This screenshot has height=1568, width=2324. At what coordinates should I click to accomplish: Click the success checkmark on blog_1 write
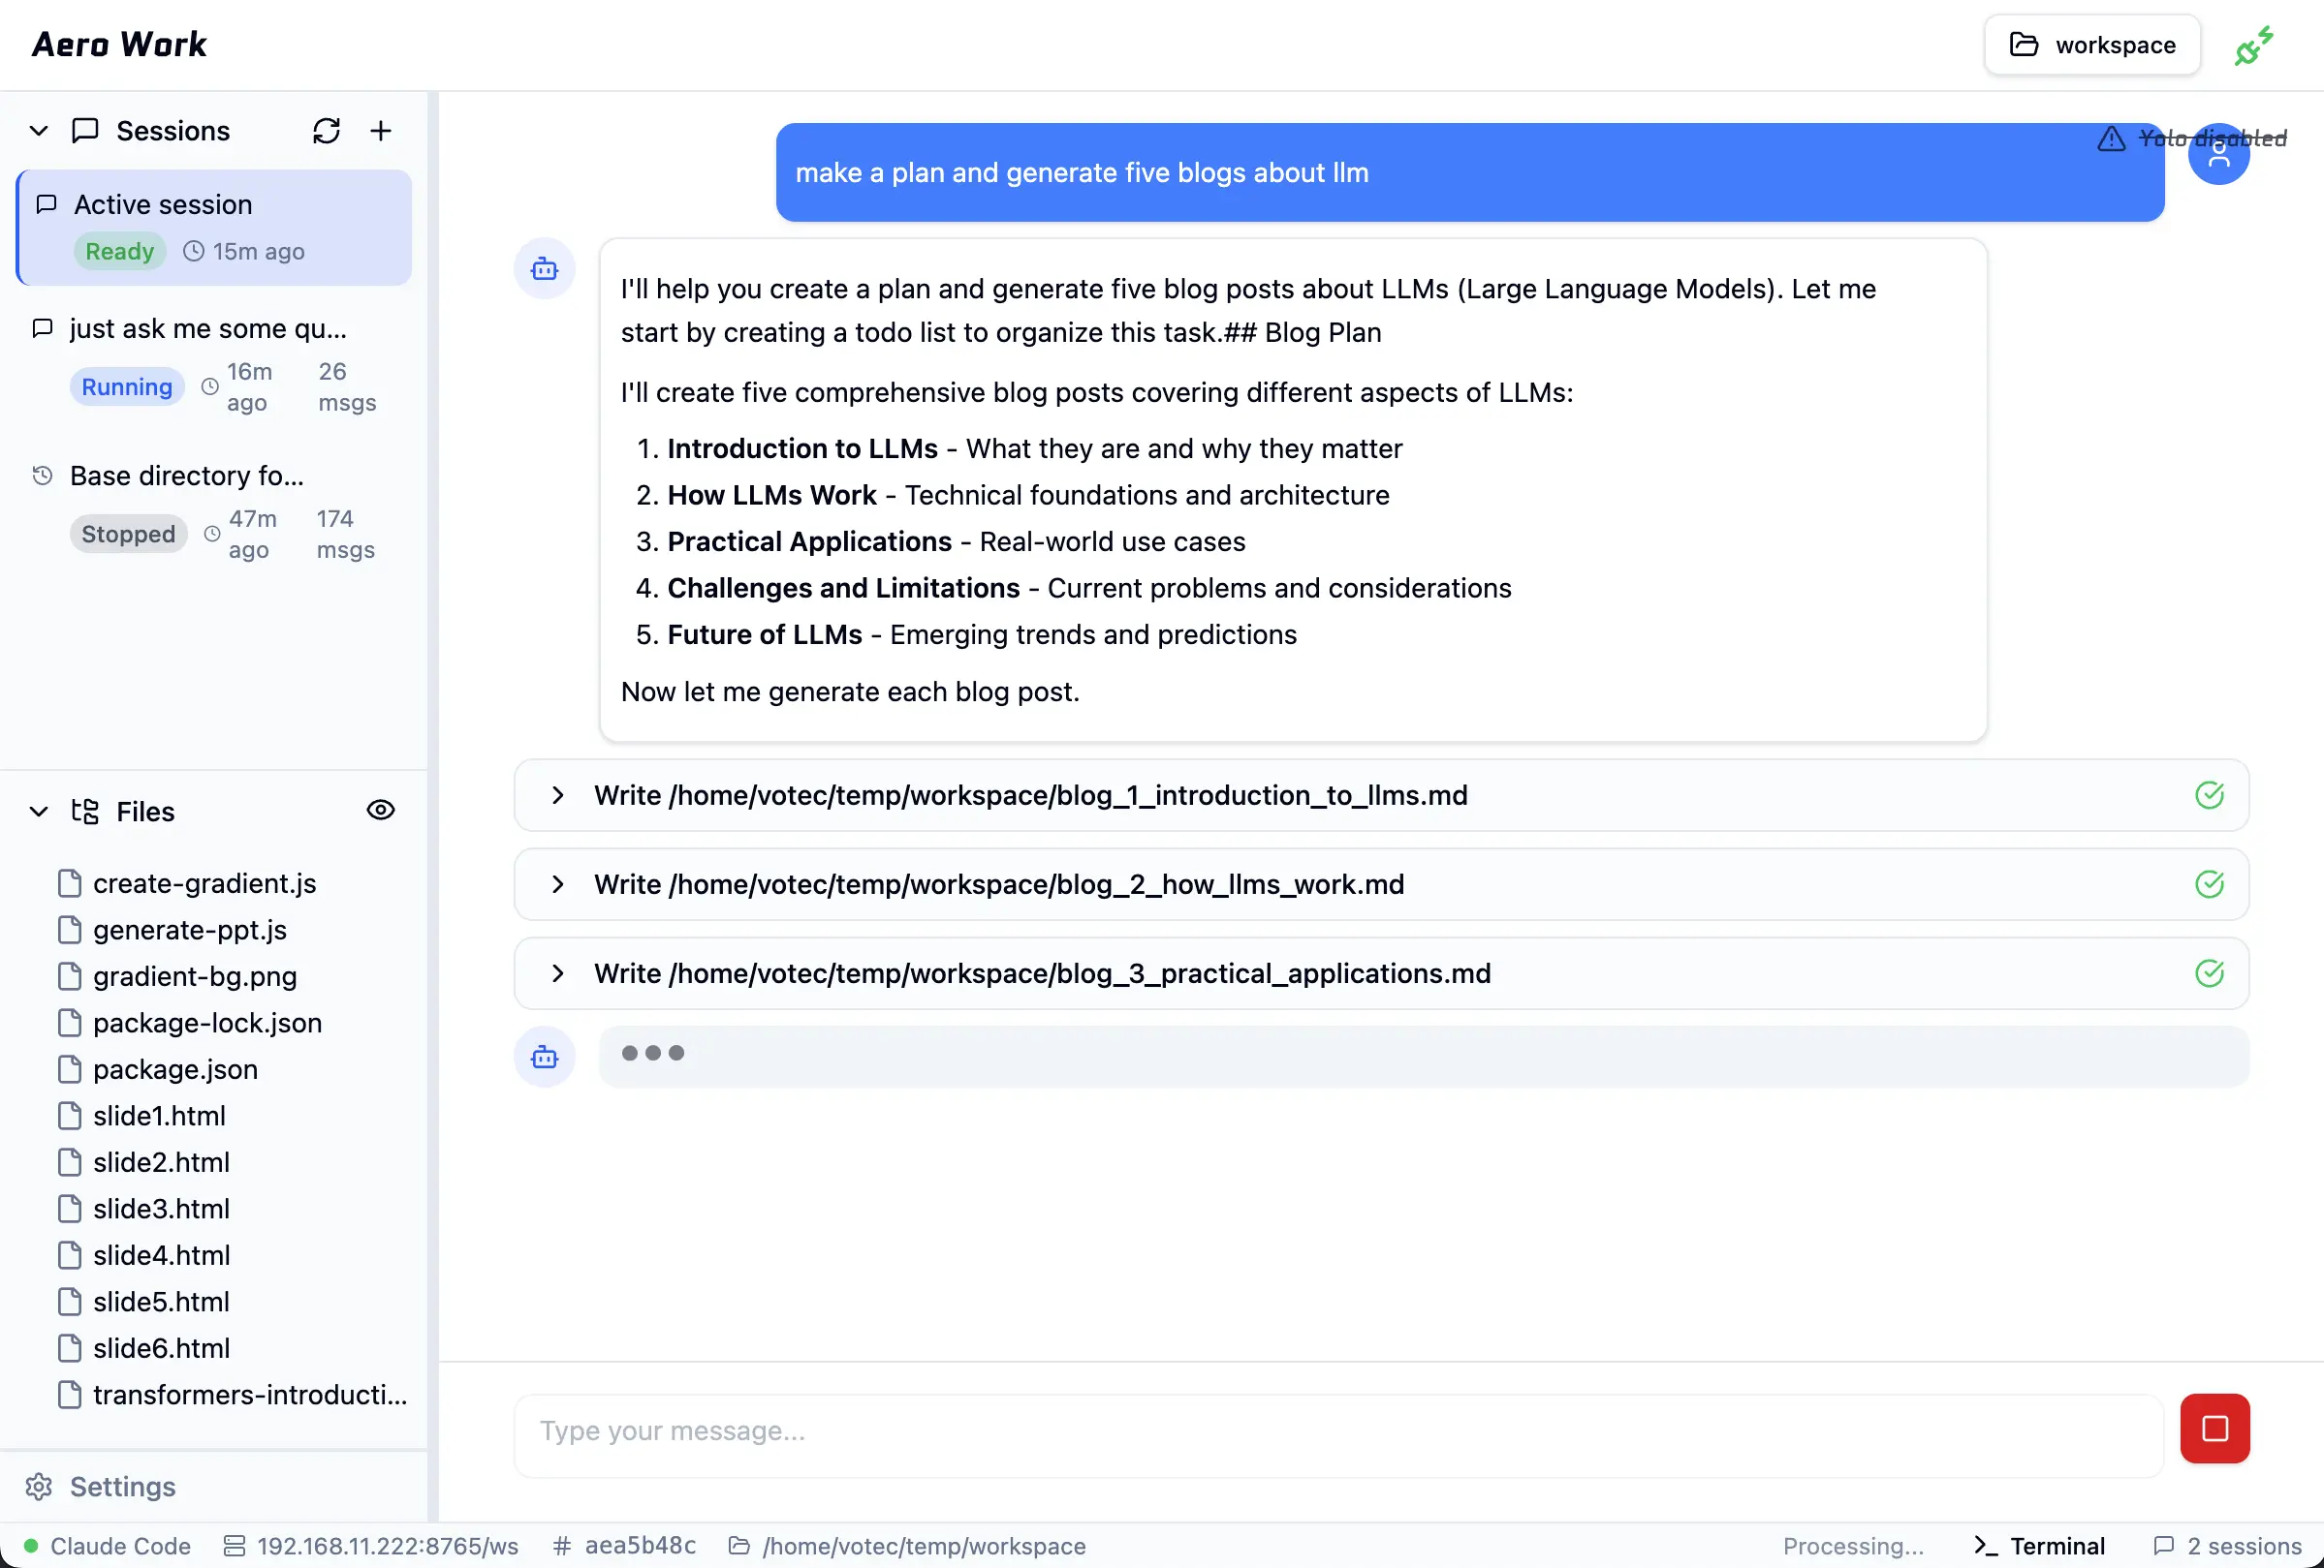2209,795
